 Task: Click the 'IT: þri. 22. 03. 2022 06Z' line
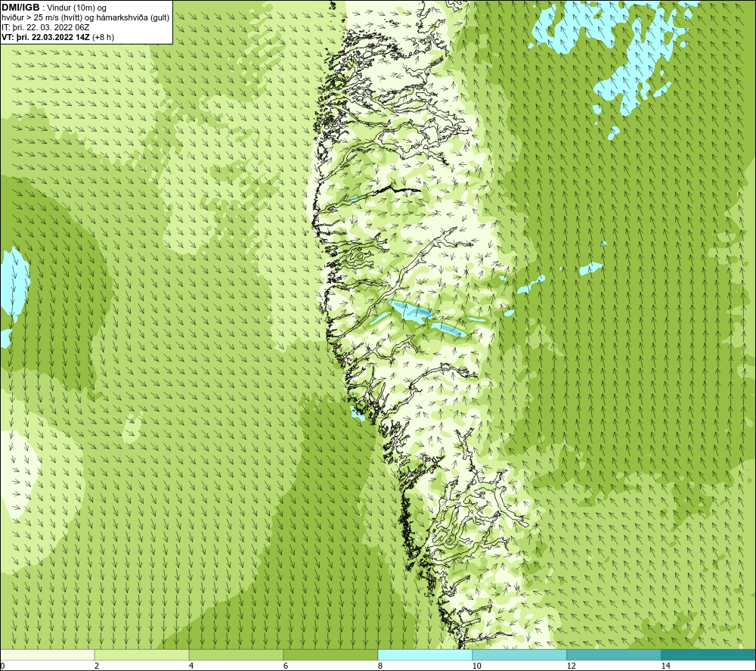click(x=45, y=27)
